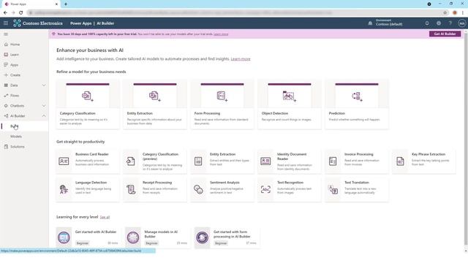This screenshot has height=263, width=468.
Task: Open a new browser tab
Action: pos(66,4)
